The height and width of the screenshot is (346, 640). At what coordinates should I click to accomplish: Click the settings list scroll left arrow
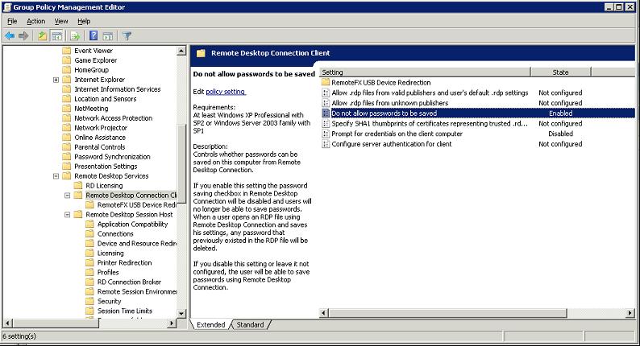point(324,313)
